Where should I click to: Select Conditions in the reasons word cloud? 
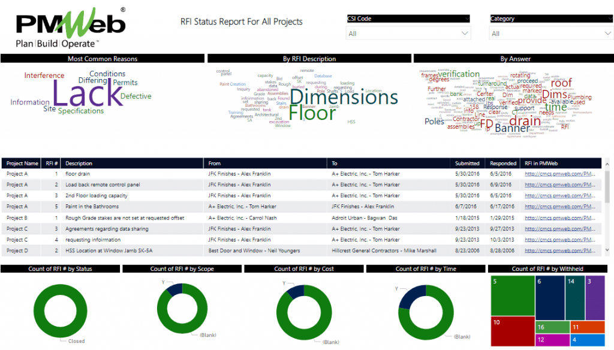point(107,74)
